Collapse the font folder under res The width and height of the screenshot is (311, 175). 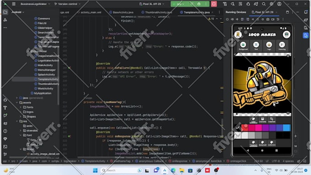(21, 135)
